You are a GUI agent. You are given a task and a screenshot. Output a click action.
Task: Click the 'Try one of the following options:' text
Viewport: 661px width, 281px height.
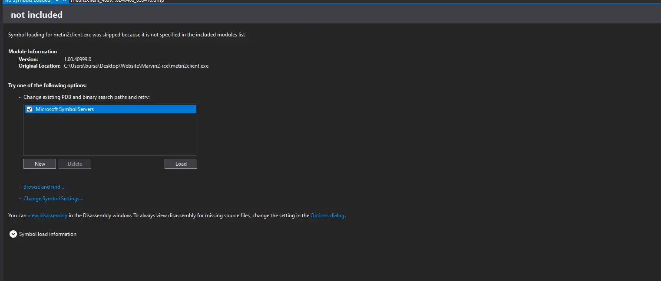pyautogui.click(x=47, y=85)
